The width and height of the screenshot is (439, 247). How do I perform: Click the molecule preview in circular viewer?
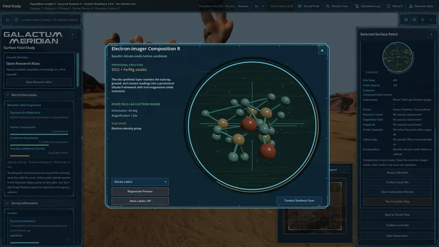252,125
